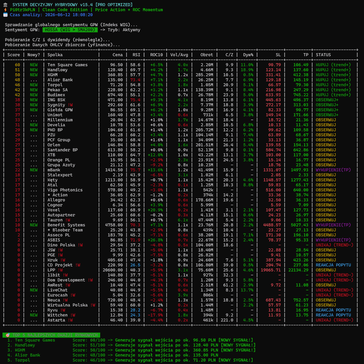The image size is (364, 364).
Task: Click Astarta C/Z value 221.0
Action: [227, 320]
